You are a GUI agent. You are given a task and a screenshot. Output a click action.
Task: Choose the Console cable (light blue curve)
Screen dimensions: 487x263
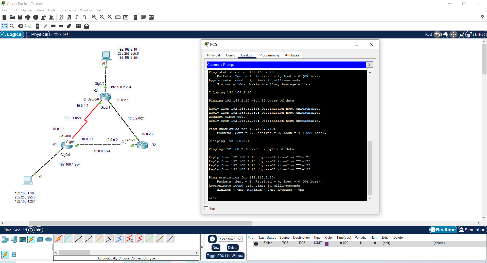point(69,239)
